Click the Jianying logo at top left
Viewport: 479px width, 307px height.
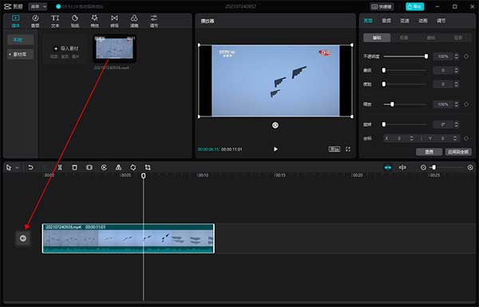click(x=14, y=6)
